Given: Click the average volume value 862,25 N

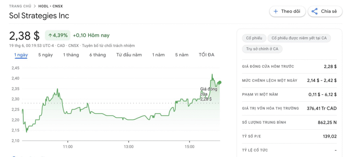Looking at the screenshot, I should tap(327, 122).
